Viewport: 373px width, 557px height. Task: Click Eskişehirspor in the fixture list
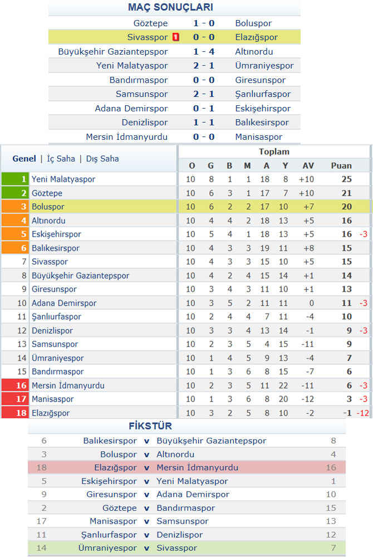tap(109, 481)
